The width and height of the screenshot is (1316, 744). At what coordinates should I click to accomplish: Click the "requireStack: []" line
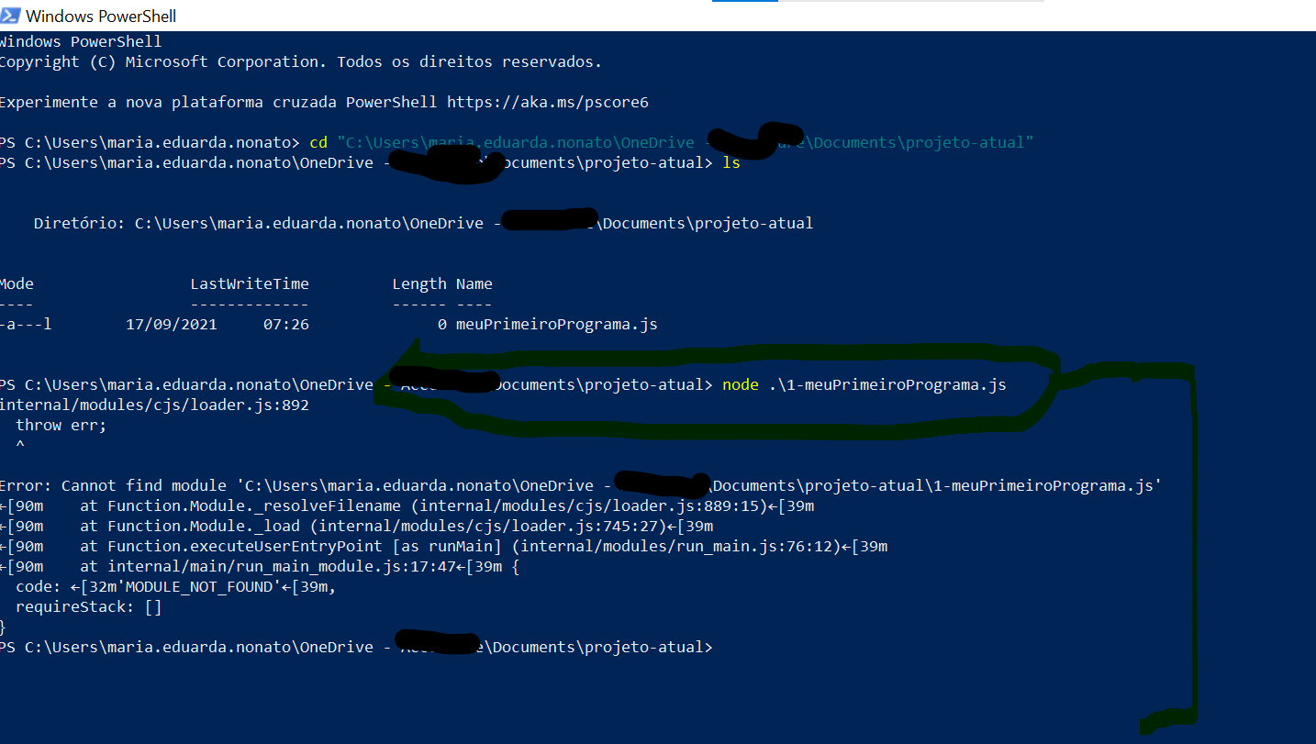point(89,607)
